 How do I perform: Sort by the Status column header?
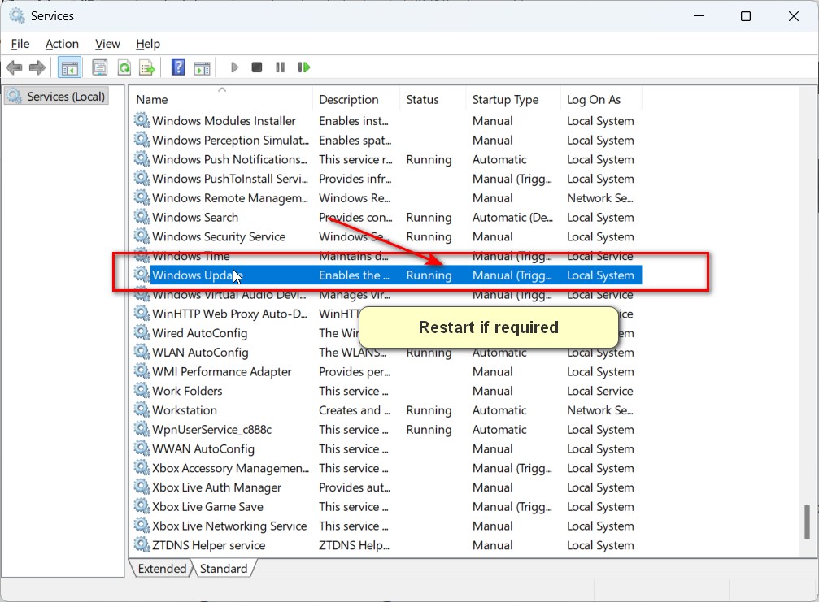(433, 100)
